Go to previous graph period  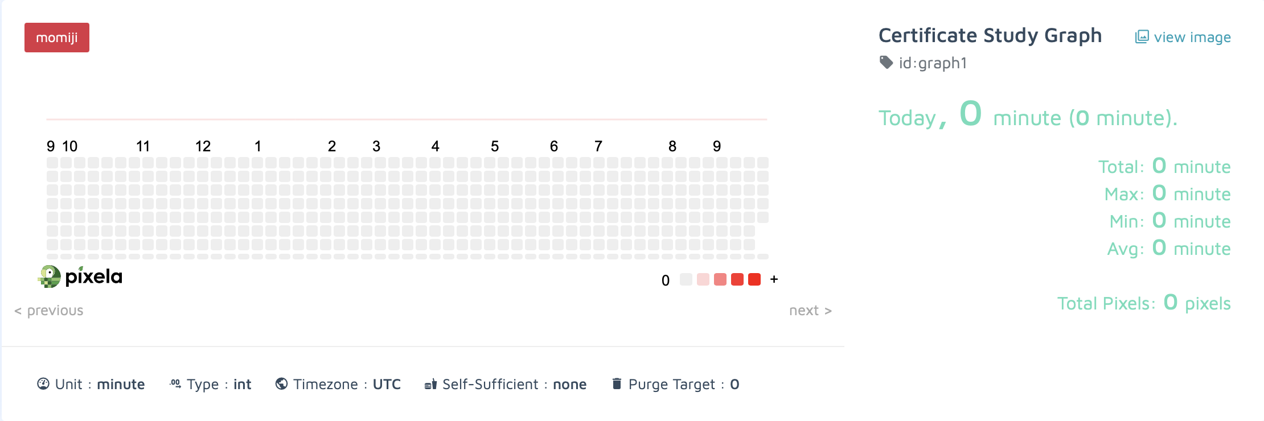pyautogui.click(x=49, y=311)
